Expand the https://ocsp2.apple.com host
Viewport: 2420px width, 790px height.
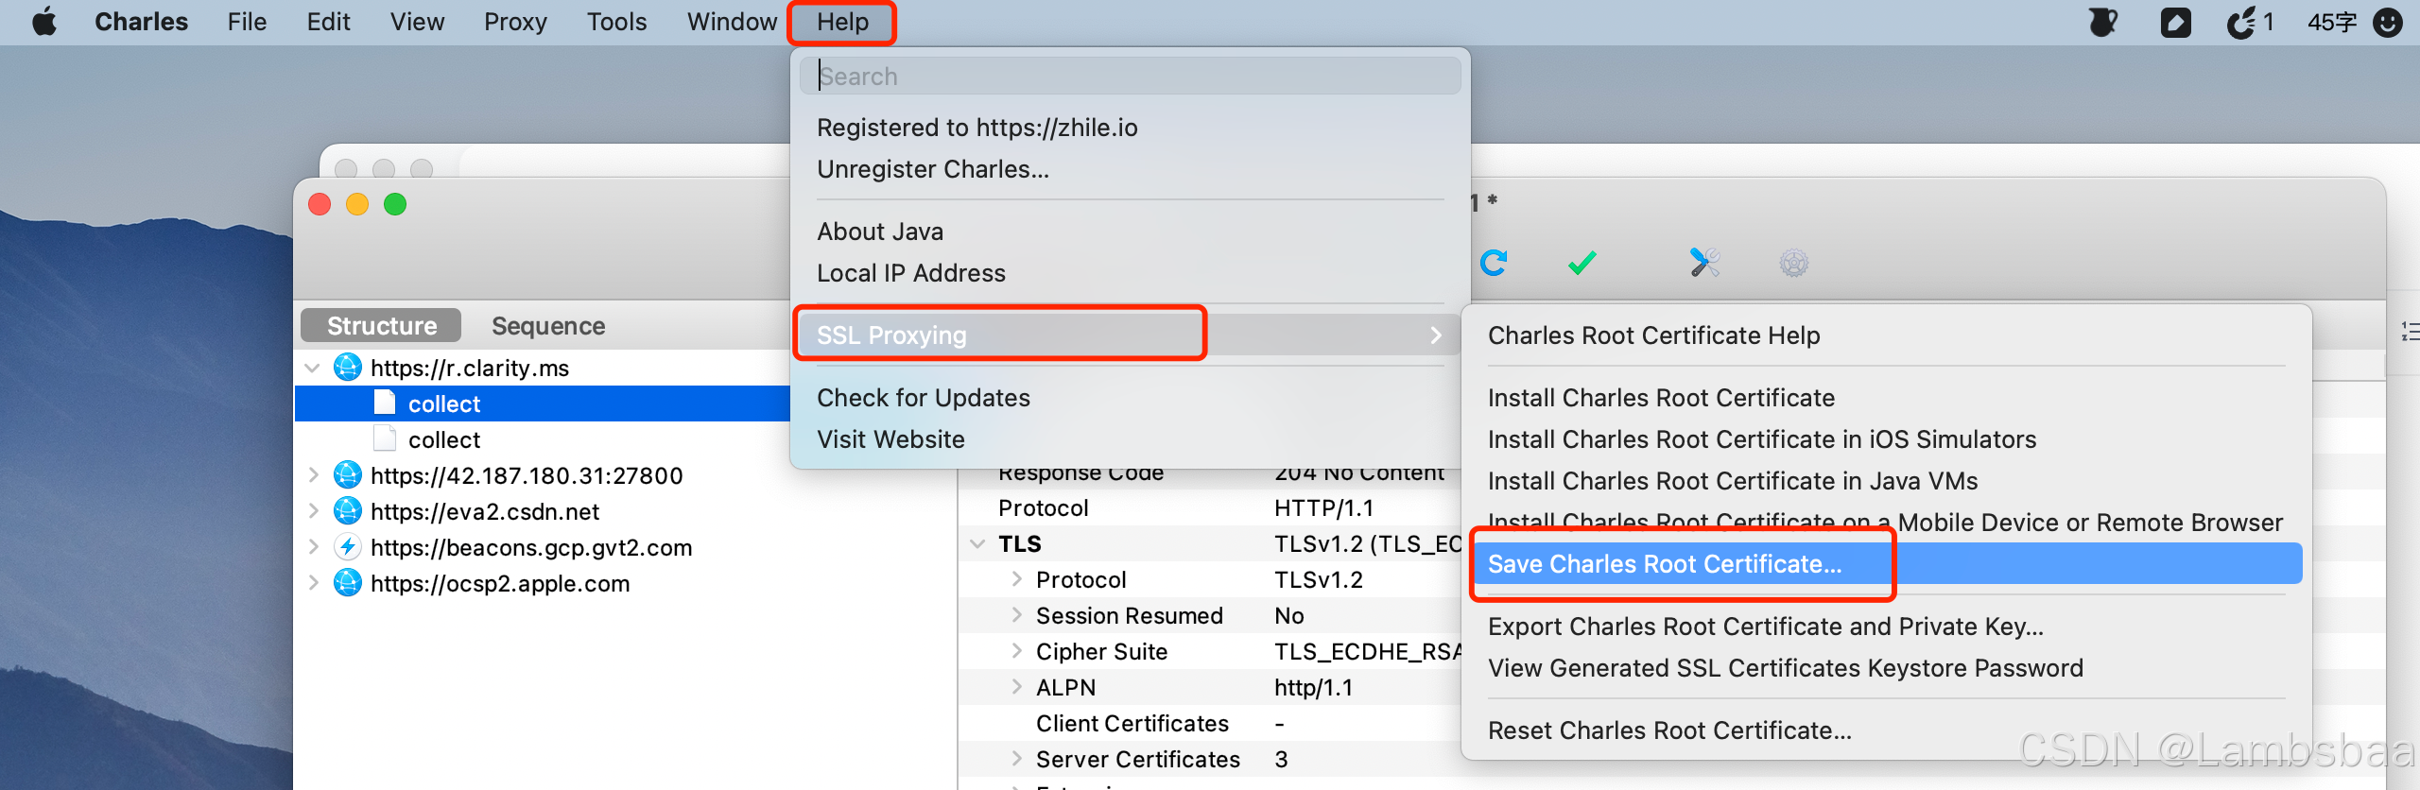[313, 583]
